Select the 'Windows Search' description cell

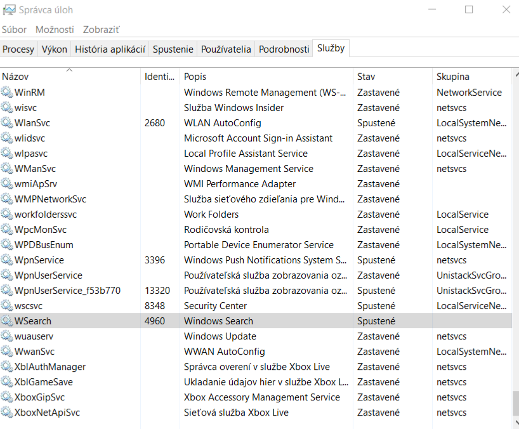218,320
